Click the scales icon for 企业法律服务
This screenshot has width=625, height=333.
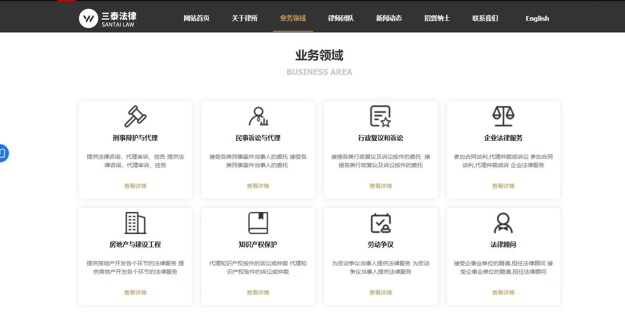503,116
